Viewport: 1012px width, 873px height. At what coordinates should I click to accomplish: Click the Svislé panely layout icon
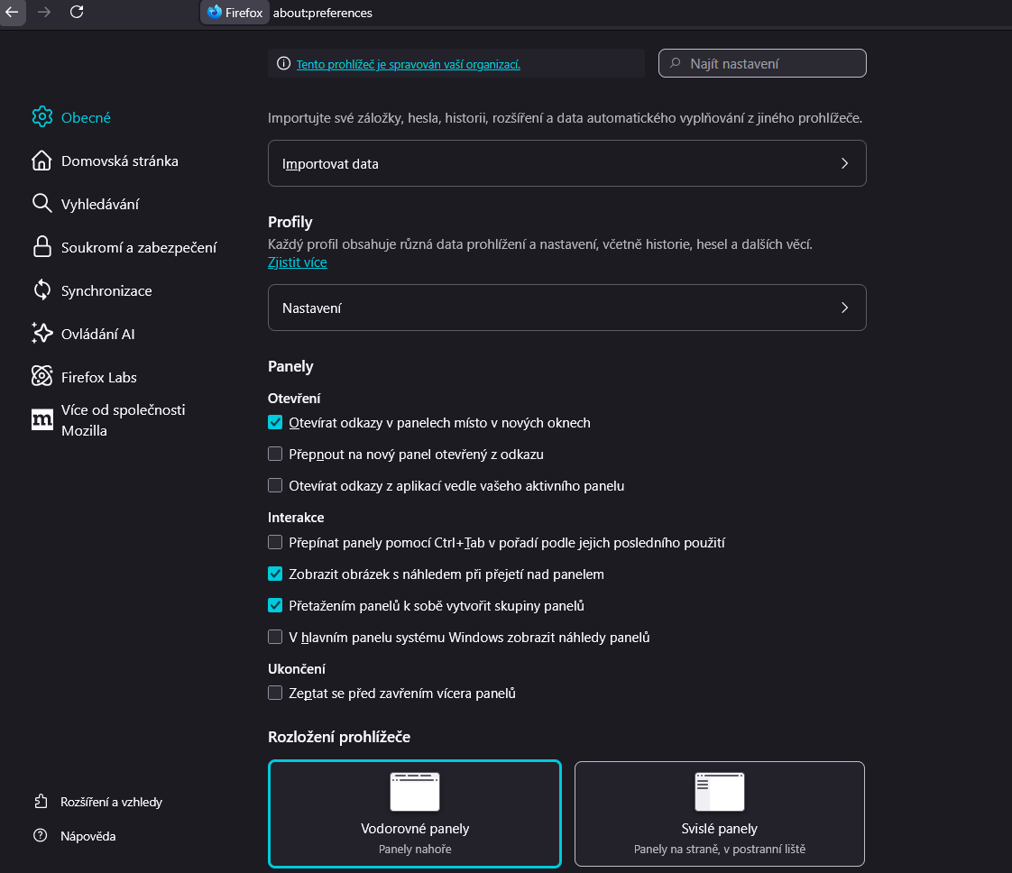(x=720, y=792)
